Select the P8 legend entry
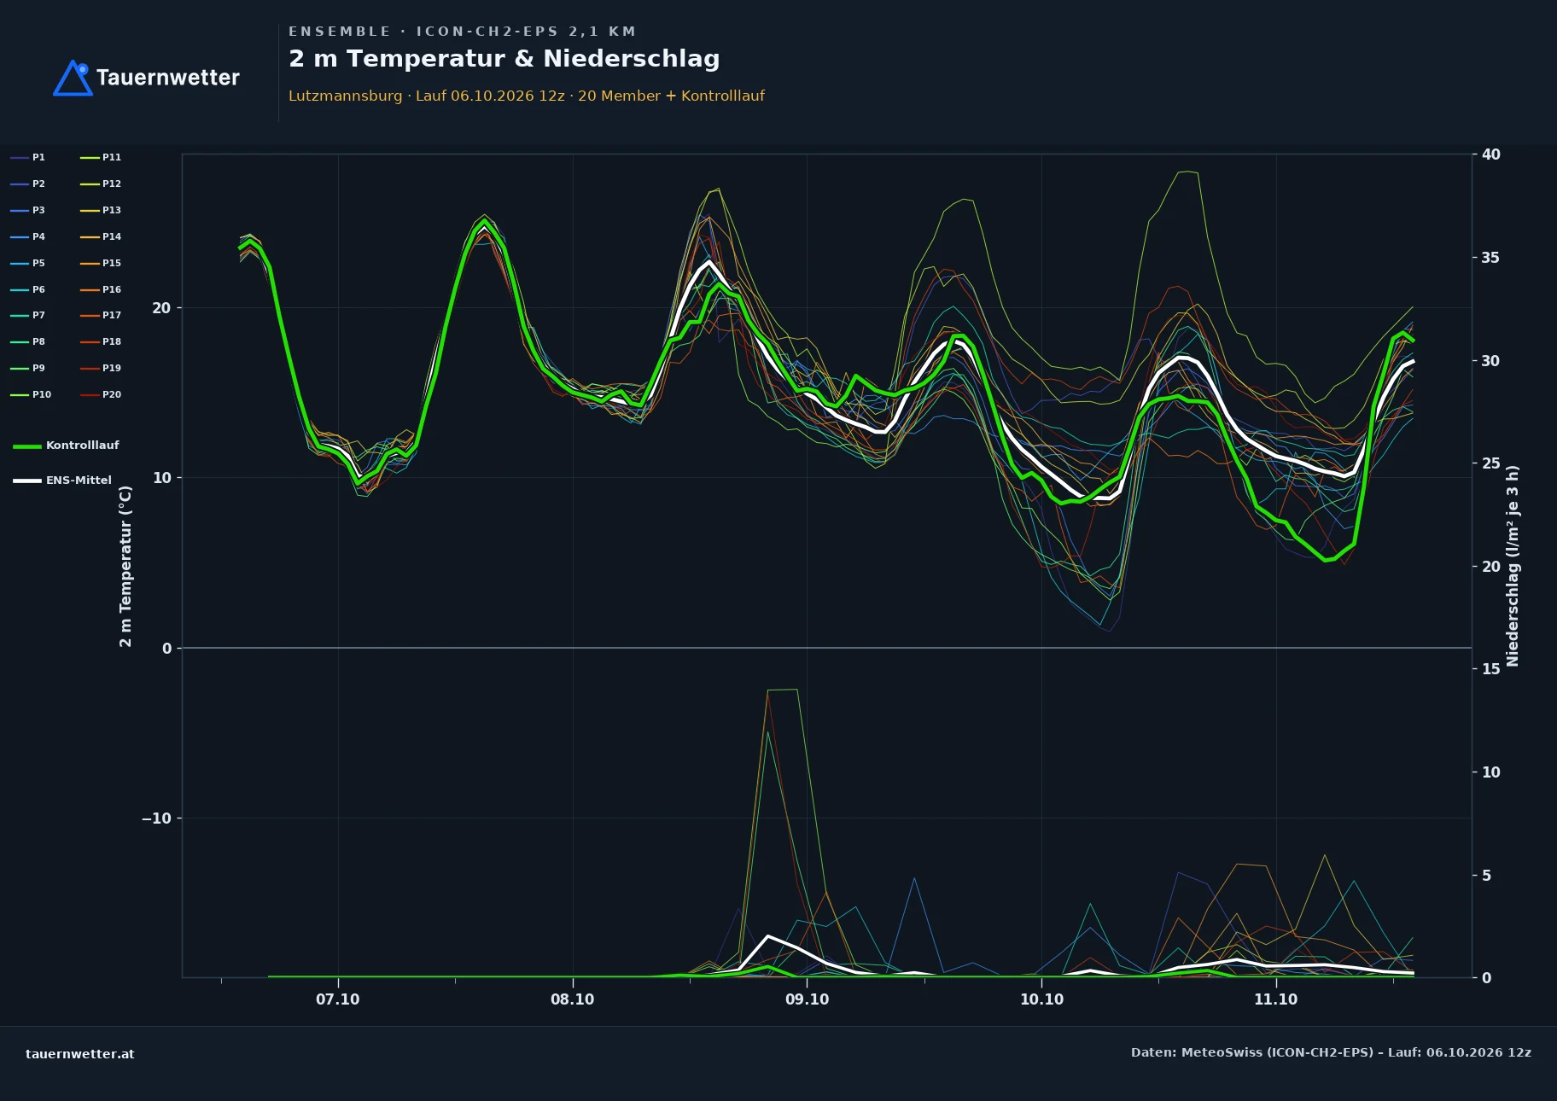The height and width of the screenshot is (1101, 1557). (x=28, y=341)
